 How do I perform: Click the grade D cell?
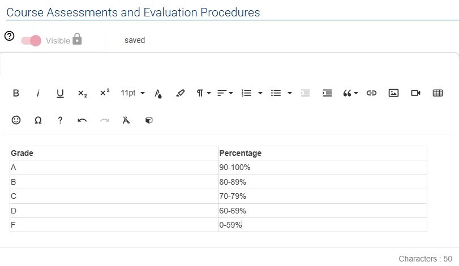tap(114, 211)
